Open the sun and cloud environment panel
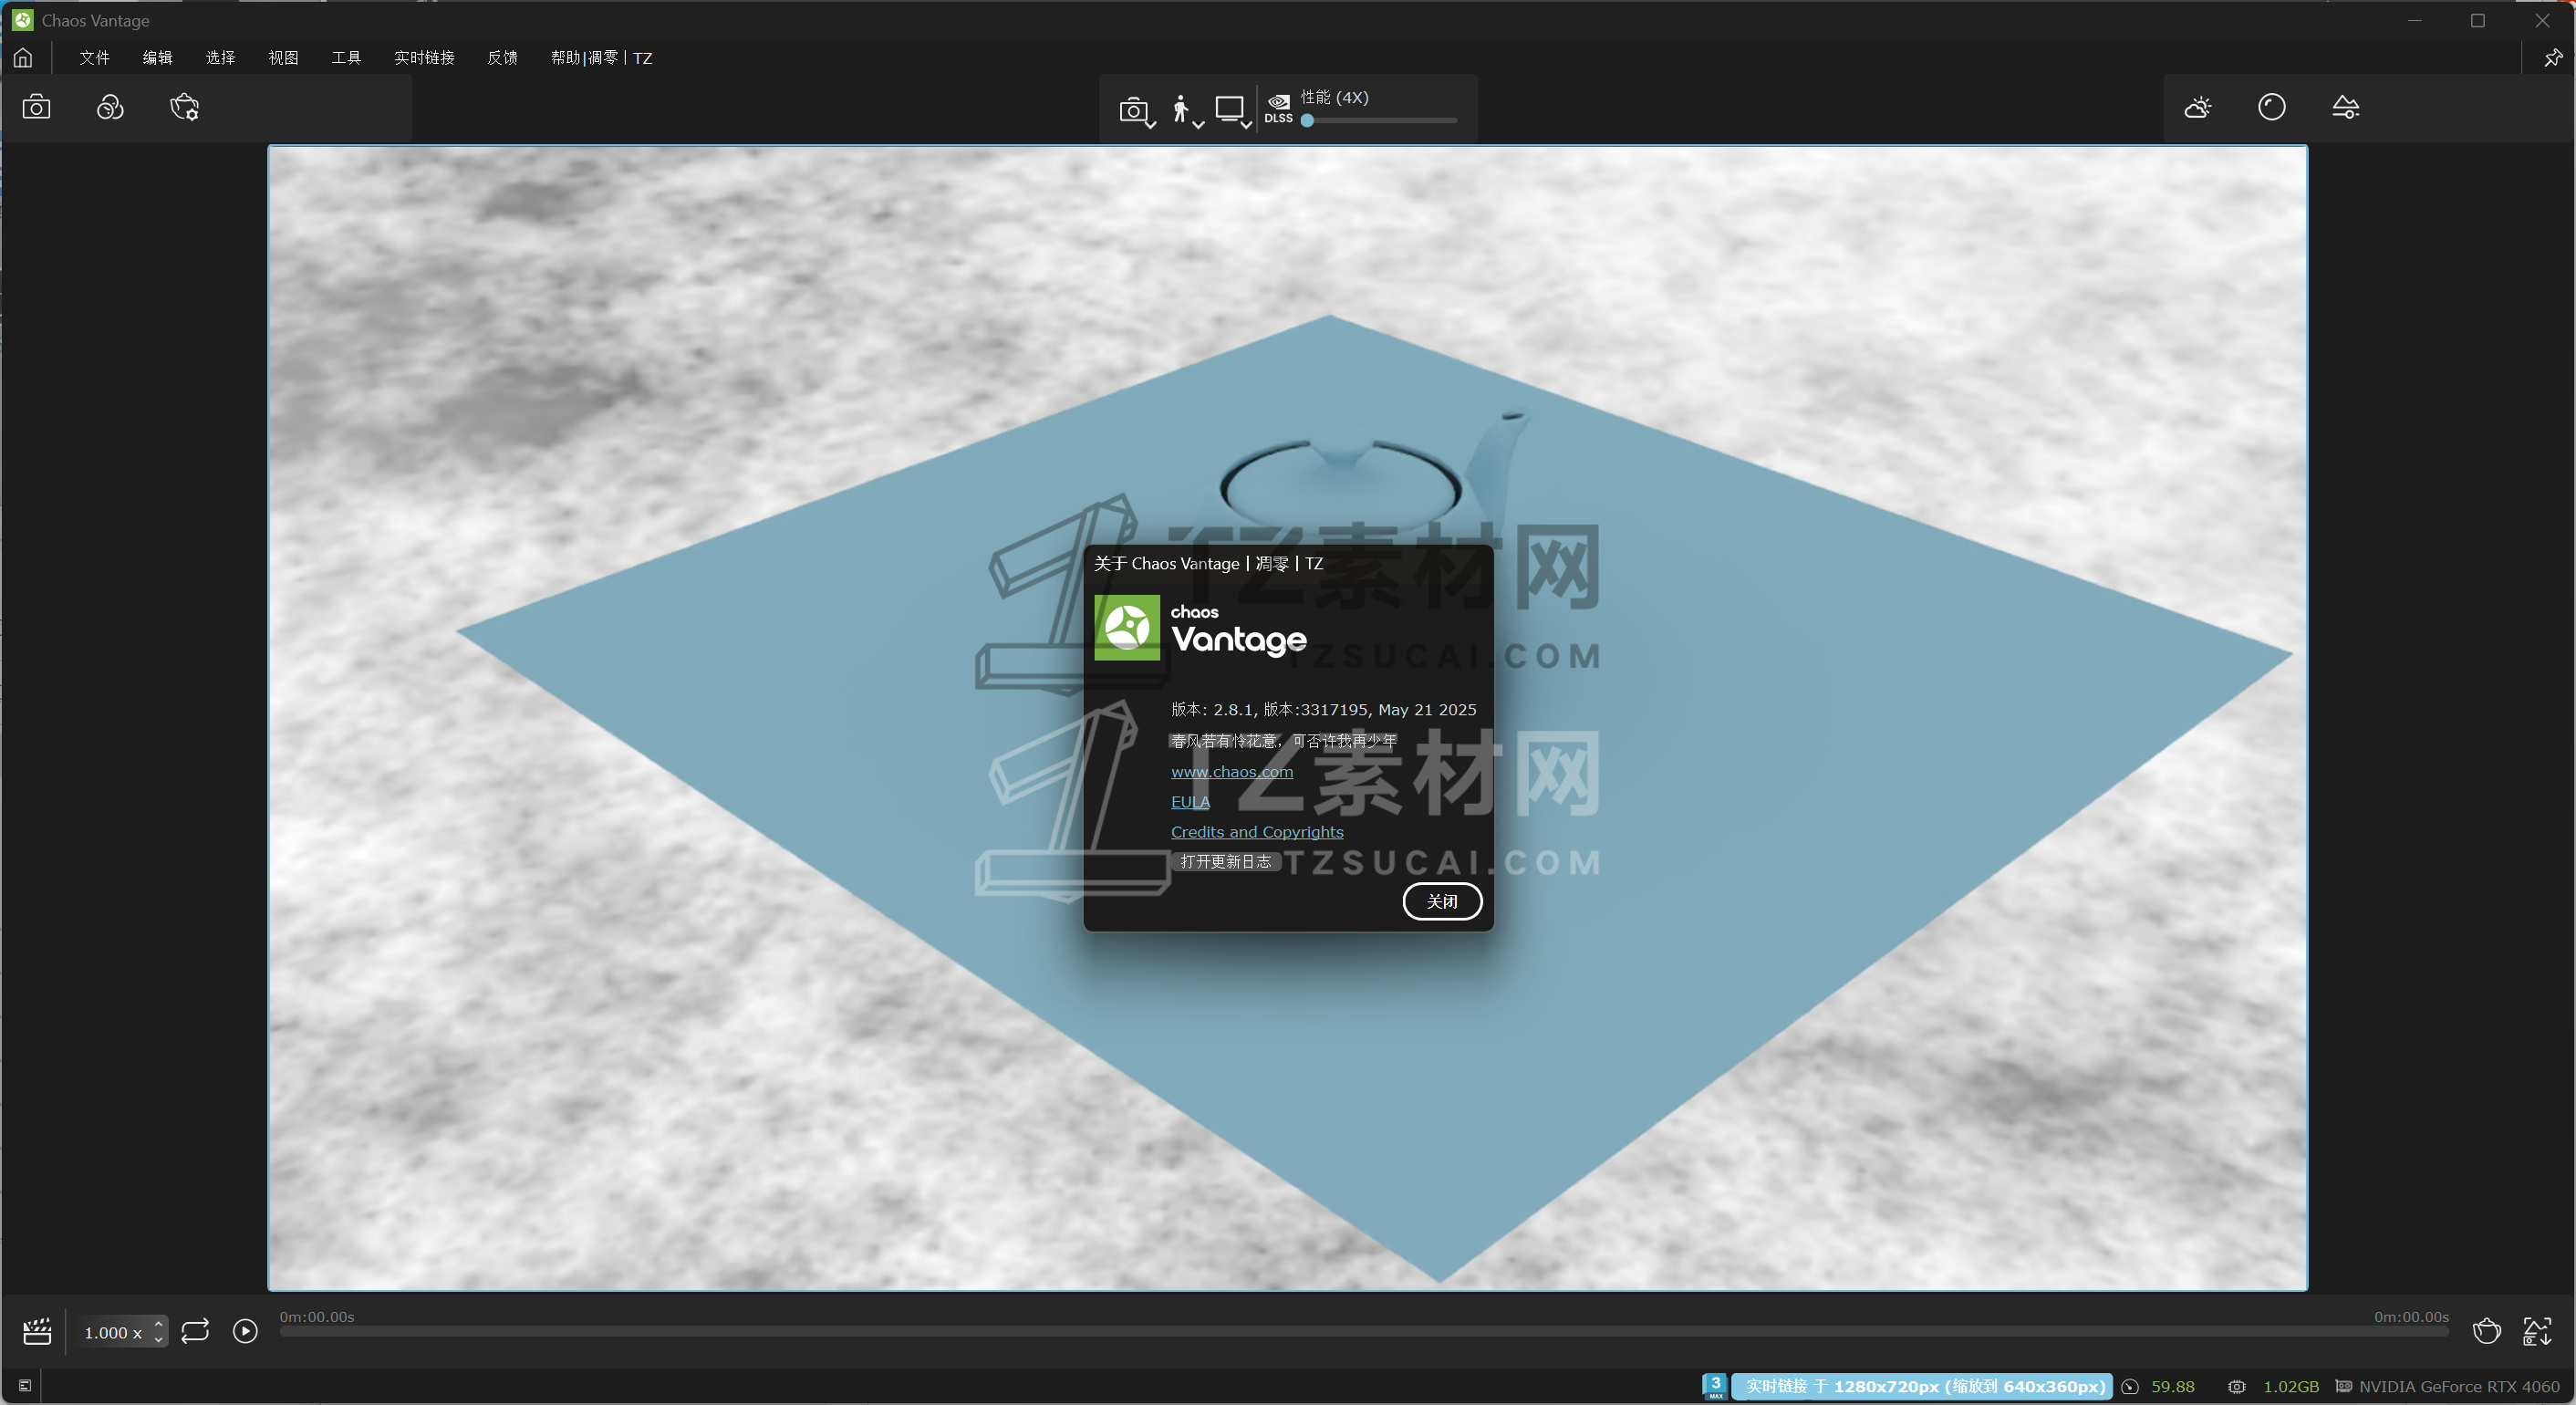 (2198, 107)
